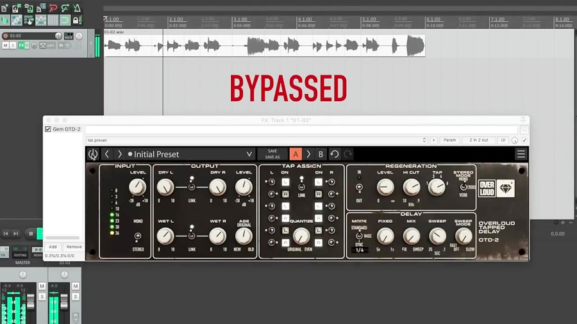Toggle the Overloud plugin power icon
The image size is (577, 324).
(x=93, y=154)
